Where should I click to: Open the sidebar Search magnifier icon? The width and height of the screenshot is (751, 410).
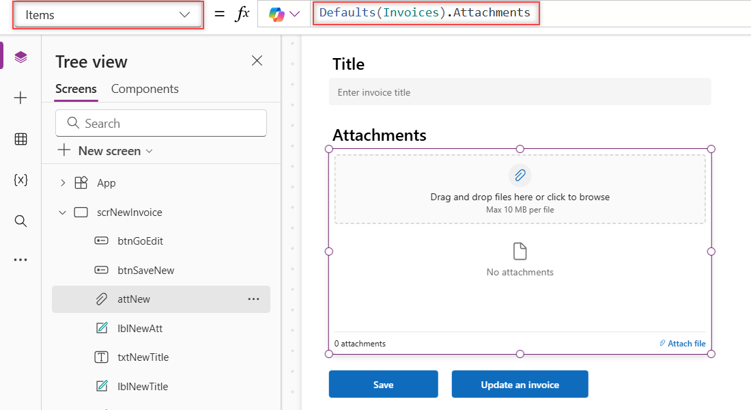tap(20, 221)
